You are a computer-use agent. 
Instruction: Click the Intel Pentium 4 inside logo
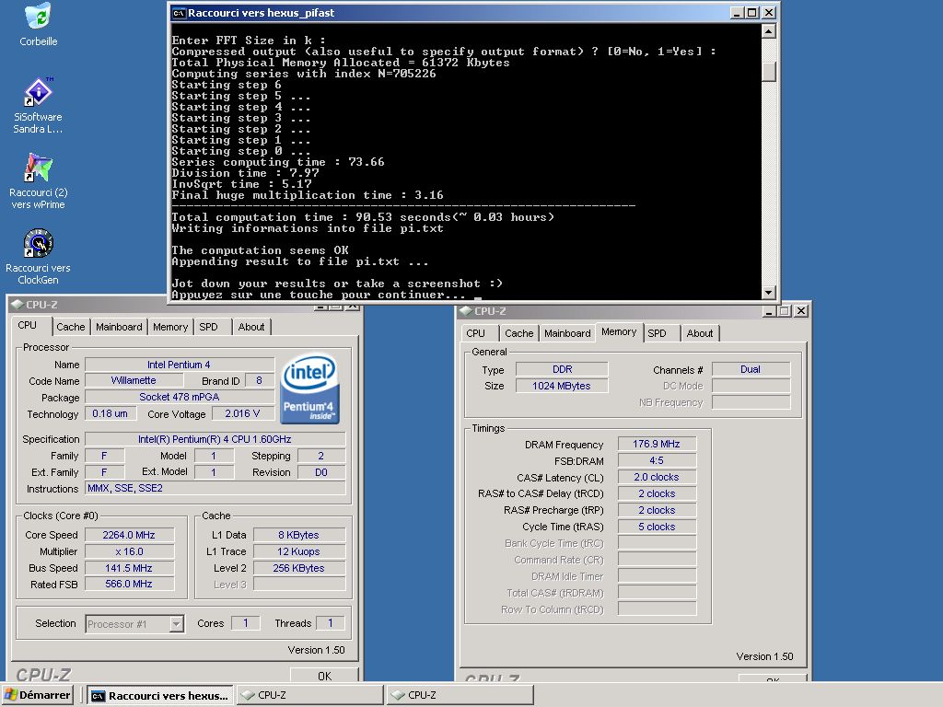coord(310,389)
